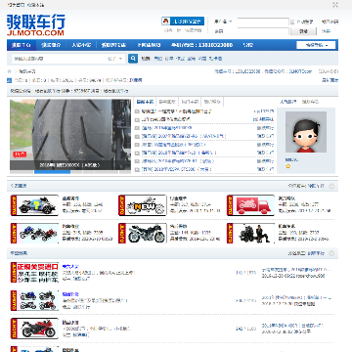
Task: Tick the auto-login checkbox
Action: pyautogui.click(x=292, y=22)
